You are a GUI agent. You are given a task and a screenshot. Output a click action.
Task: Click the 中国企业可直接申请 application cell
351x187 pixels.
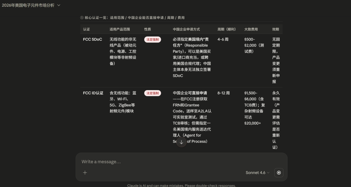(192, 117)
